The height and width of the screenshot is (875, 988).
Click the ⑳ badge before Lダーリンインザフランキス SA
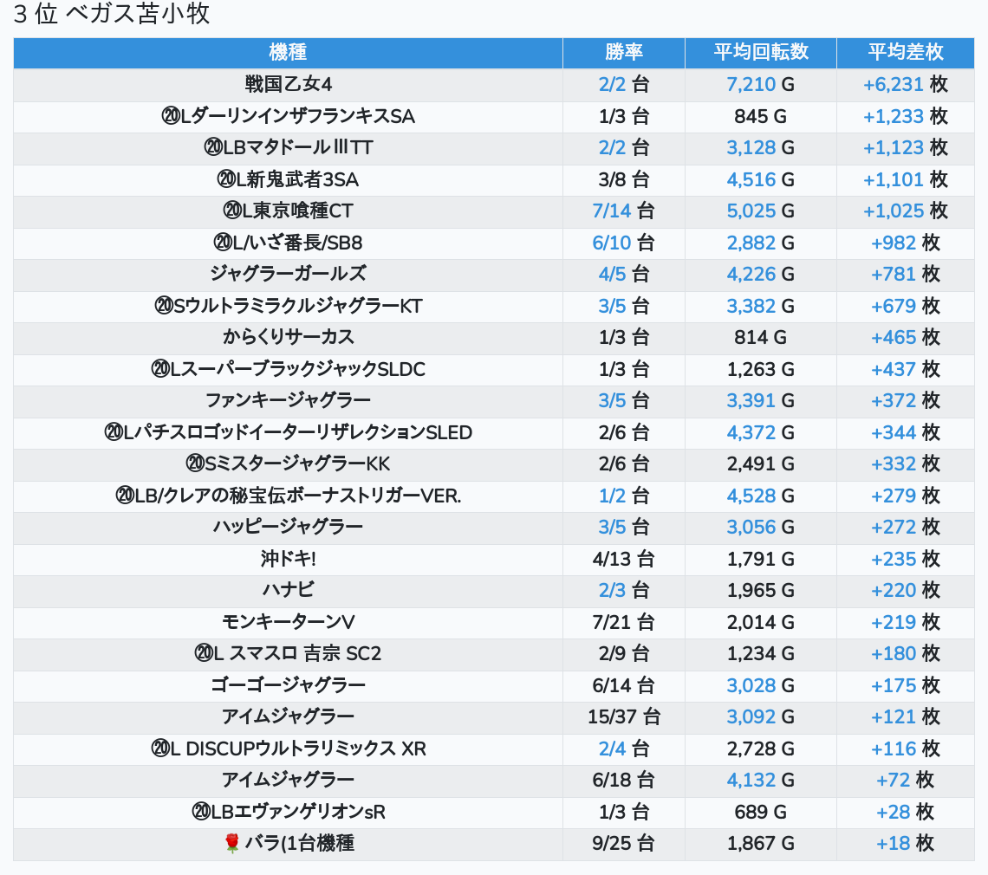171,116
